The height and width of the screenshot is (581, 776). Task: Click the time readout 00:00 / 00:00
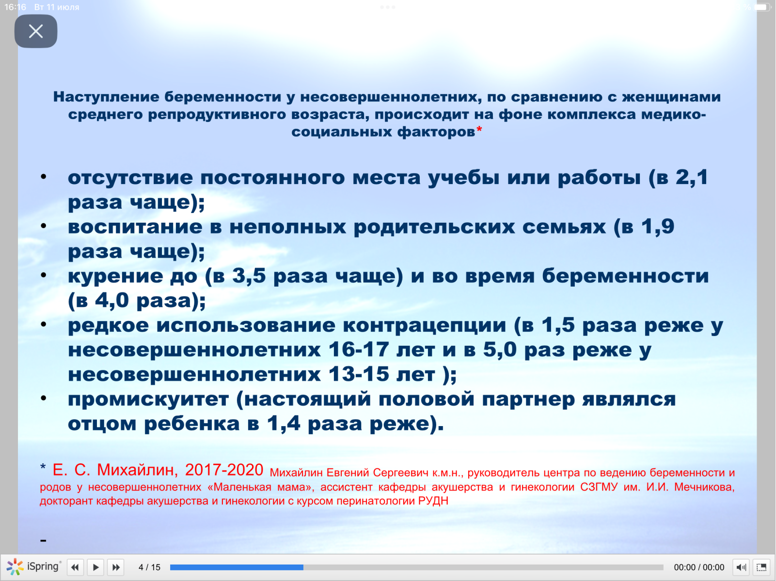pyautogui.click(x=699, y=567)
